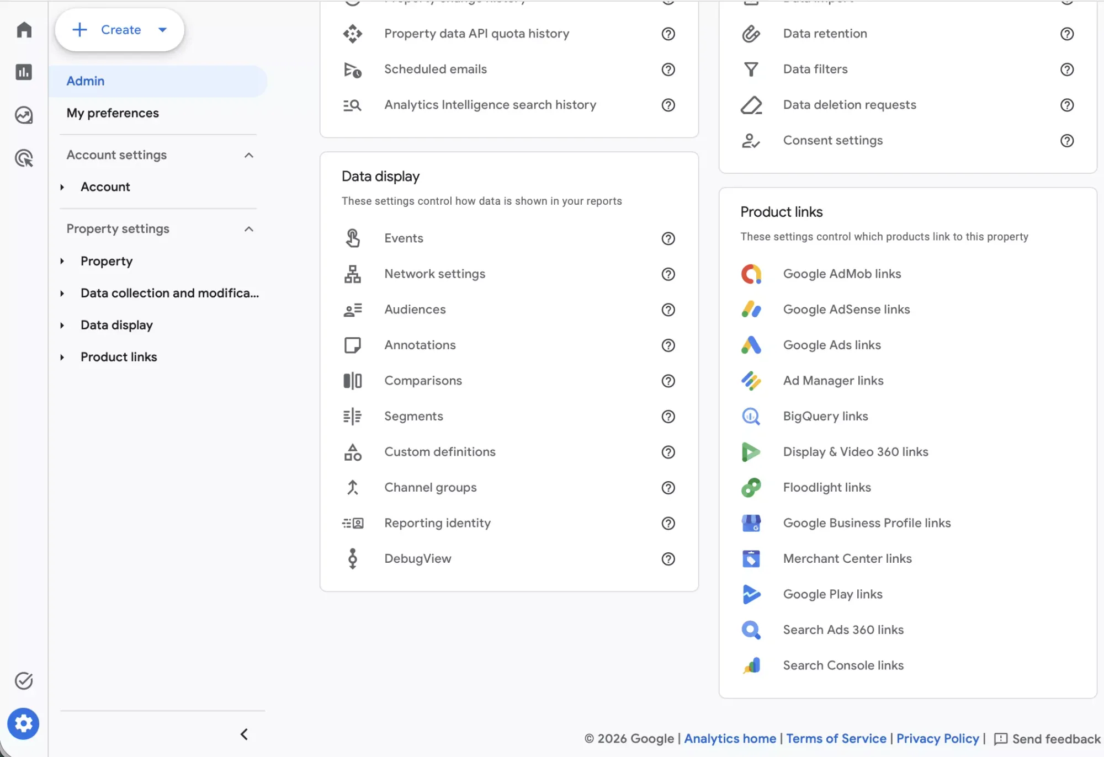The height and width of the screenshot is (757, 1104).
Task: Open the Reports bar chart icon
Action: [24, 72]
